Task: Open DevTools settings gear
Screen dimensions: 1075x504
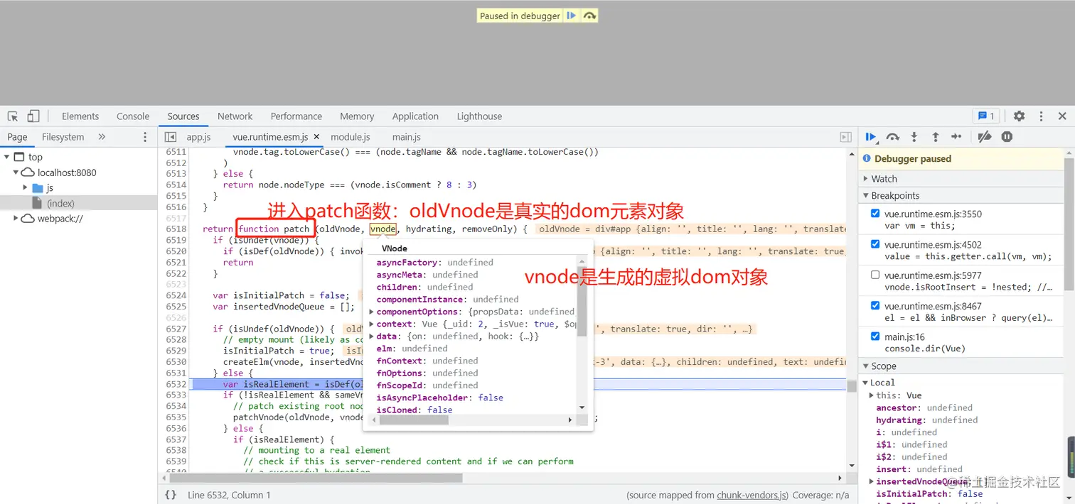Action: click(x=1019, y=116)
